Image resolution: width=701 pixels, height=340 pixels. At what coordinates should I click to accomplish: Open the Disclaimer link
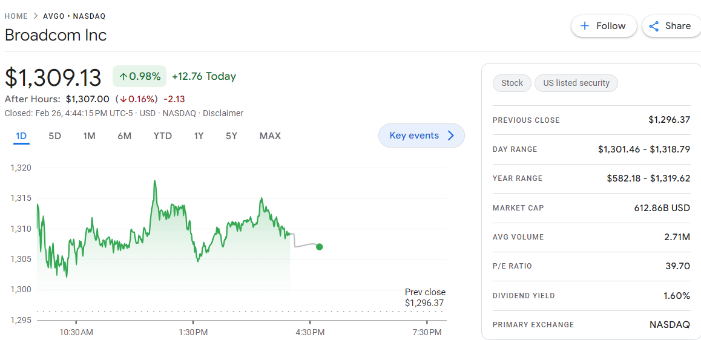coord(223,113)
